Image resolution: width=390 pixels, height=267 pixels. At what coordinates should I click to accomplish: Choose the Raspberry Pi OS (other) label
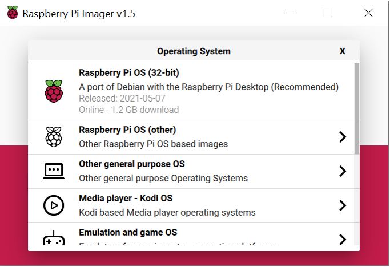coord(127,130)
